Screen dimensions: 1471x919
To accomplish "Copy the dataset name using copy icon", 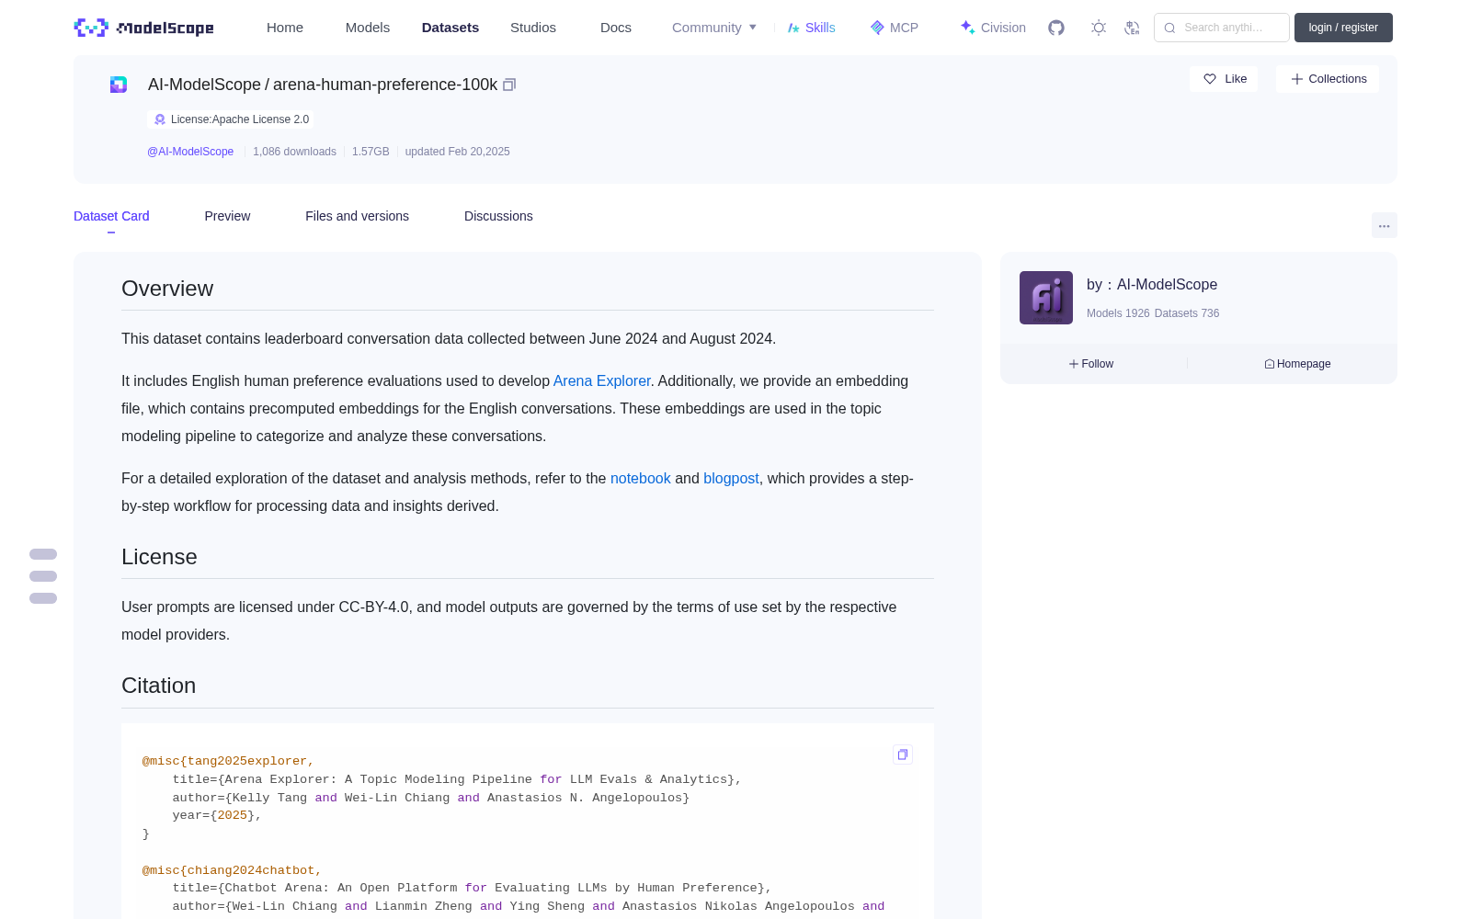I will click(509, 85).
